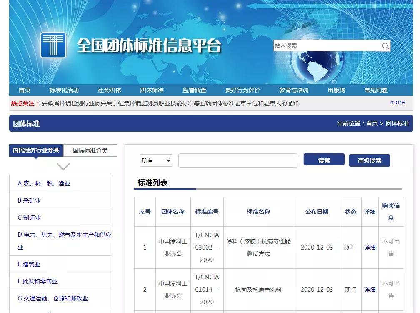This screenshot has height=313, width=420.
Task: Open 教育与培训 menu item
Action: (x=294, y=90)
